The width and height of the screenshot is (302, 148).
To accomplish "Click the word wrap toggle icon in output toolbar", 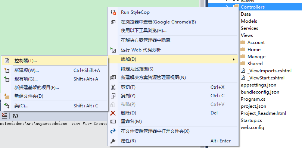I will pos(15,116).
